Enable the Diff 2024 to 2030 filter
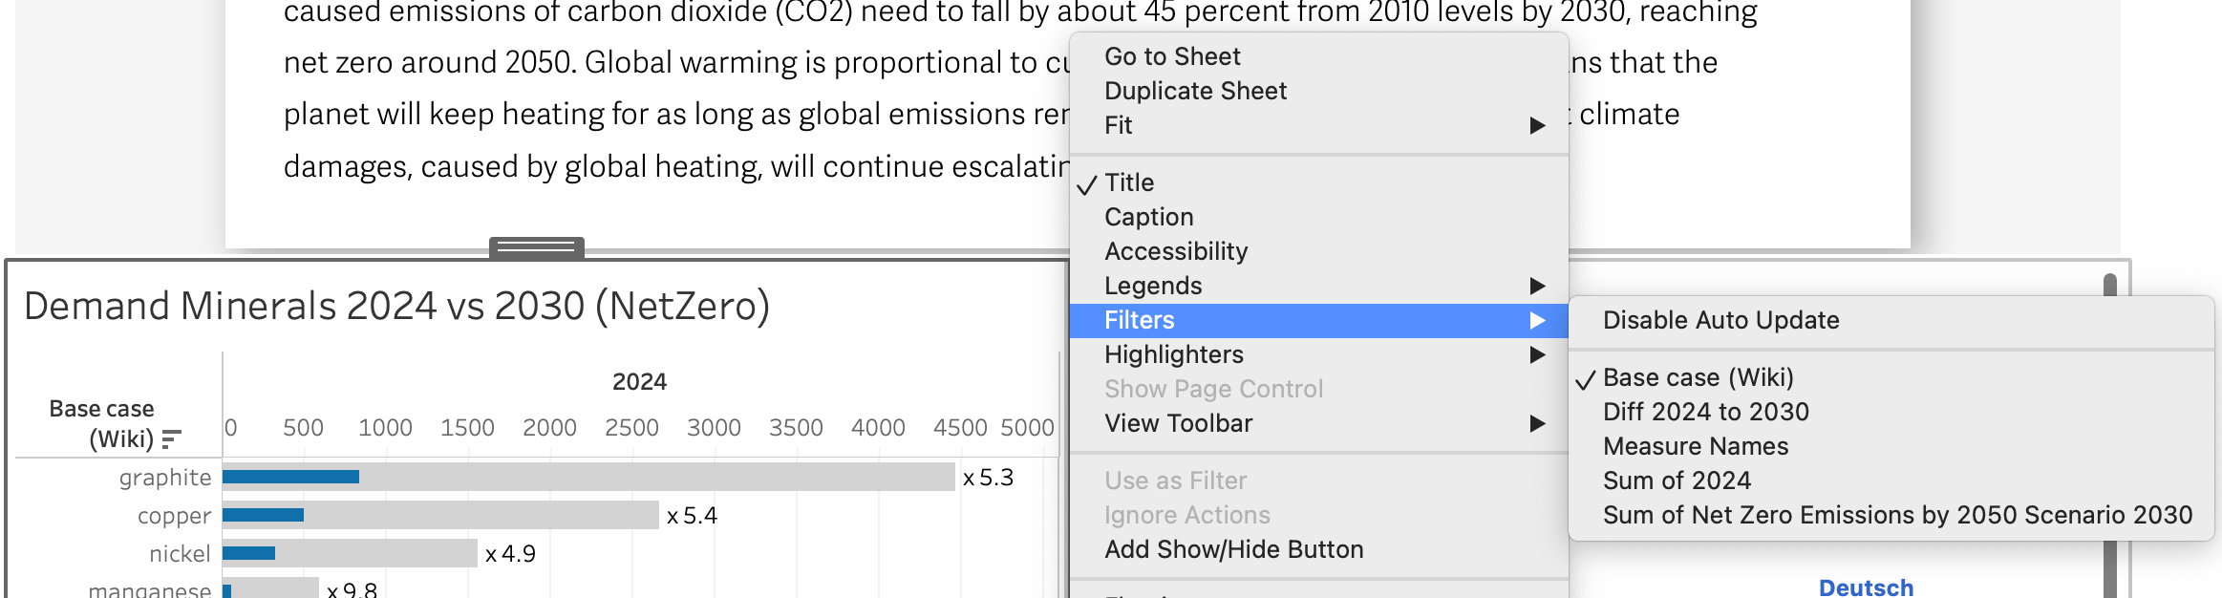 (x=1891, y=412)
